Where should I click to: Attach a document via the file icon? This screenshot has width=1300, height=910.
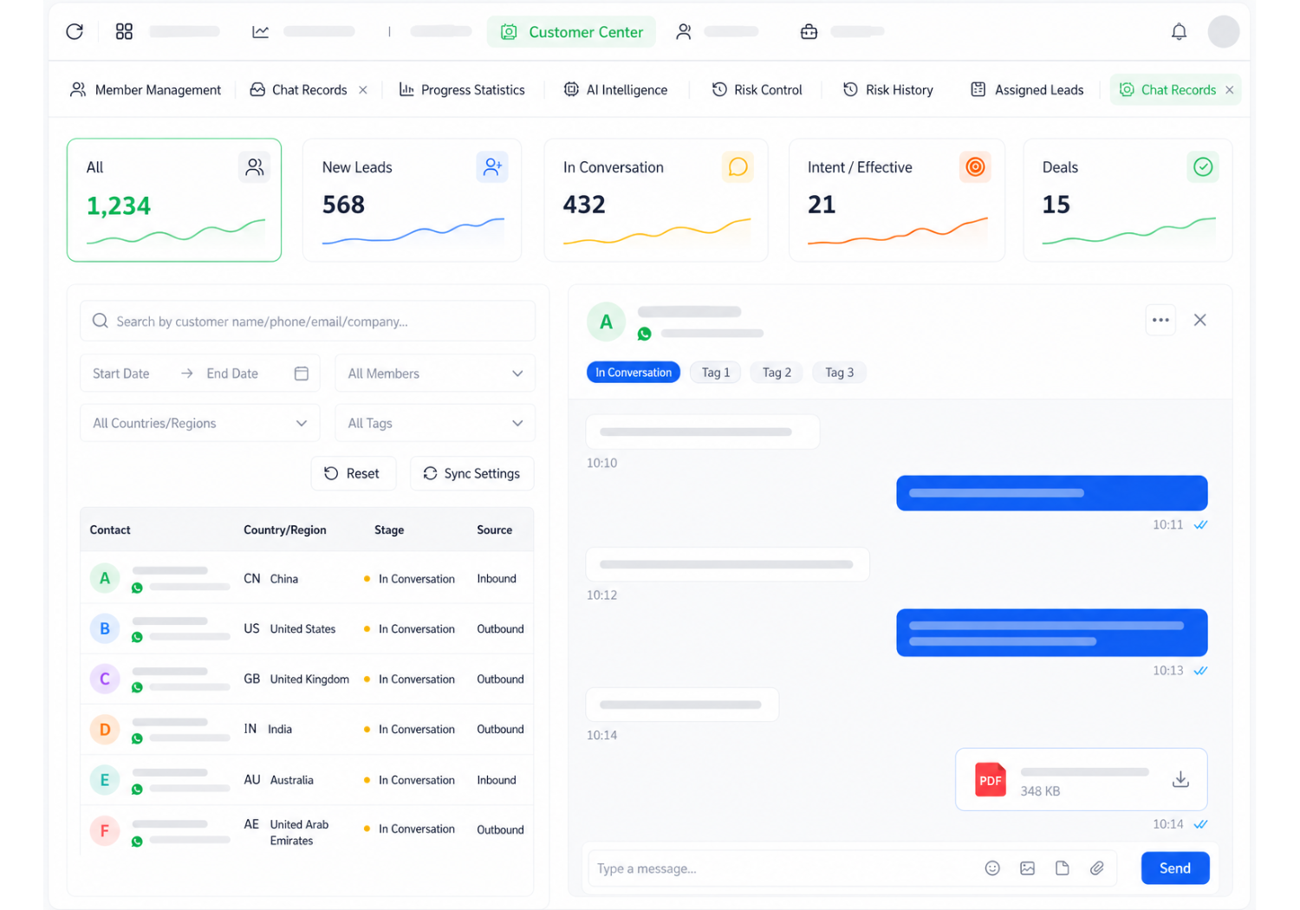[x=1062, y=868]
